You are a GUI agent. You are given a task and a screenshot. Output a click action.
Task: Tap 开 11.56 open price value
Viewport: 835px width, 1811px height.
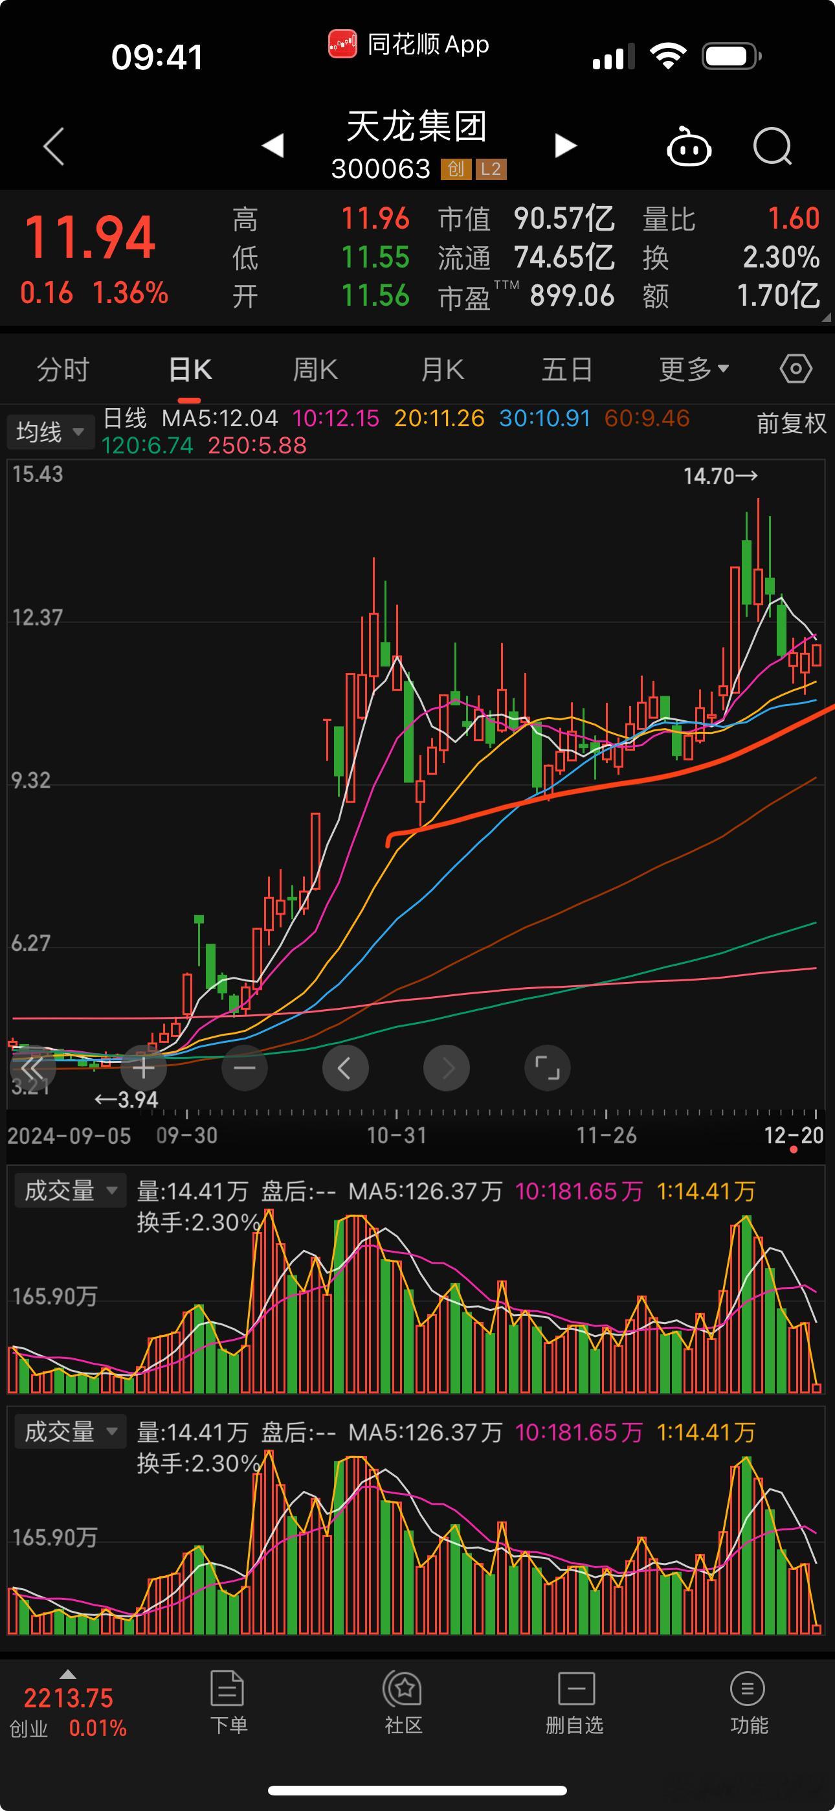click(375, 296)
